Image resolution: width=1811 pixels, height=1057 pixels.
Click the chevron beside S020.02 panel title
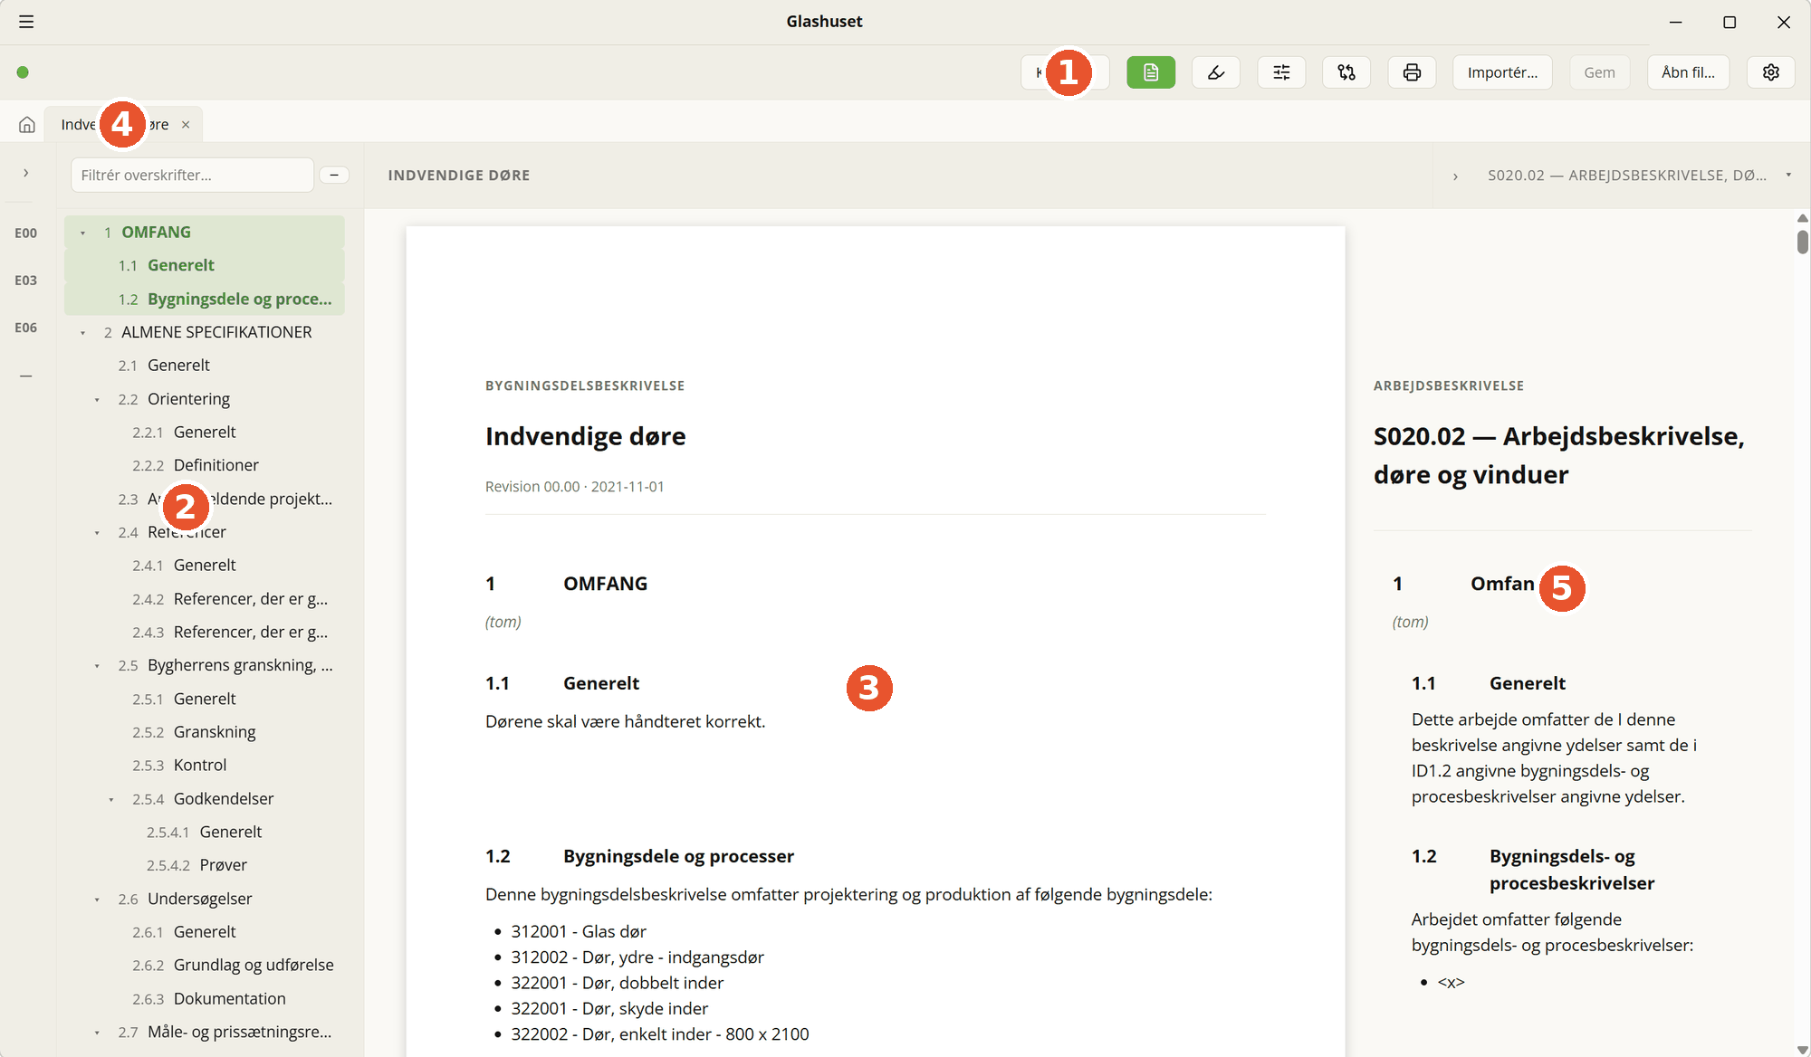[x=1455, y=176]
